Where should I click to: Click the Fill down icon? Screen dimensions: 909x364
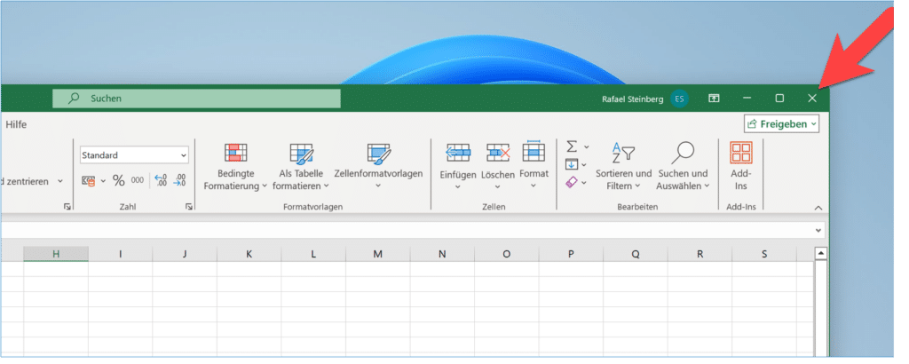[573, 164]
